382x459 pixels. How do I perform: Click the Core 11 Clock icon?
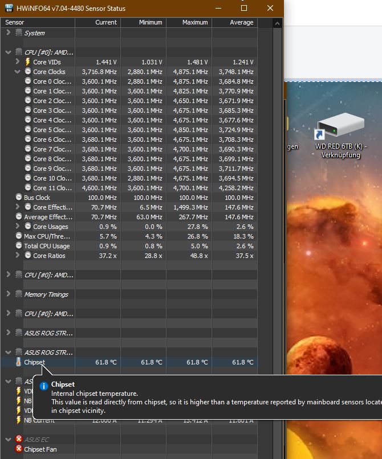coord(28,187)
